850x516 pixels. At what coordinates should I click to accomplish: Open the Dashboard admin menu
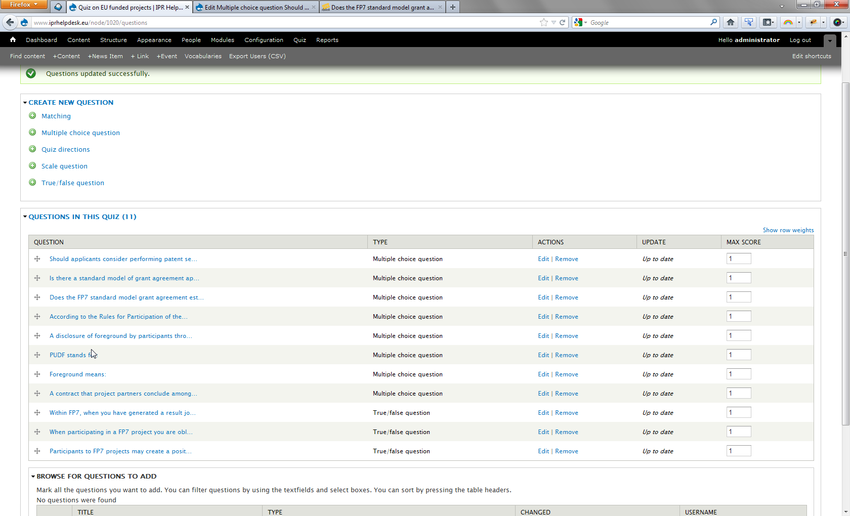coord(41,40)
